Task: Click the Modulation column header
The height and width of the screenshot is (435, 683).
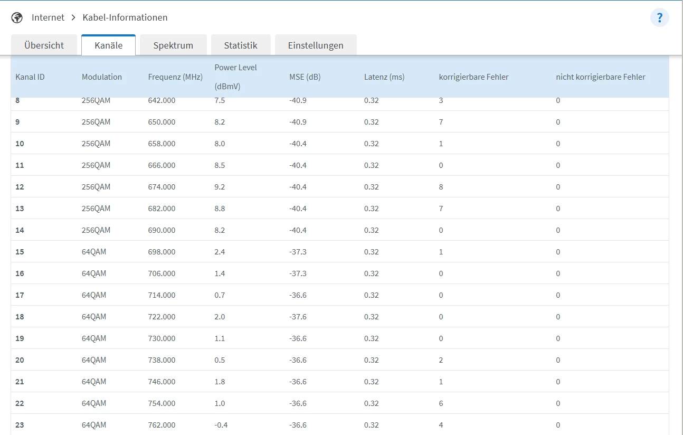Action: [102, 77]
